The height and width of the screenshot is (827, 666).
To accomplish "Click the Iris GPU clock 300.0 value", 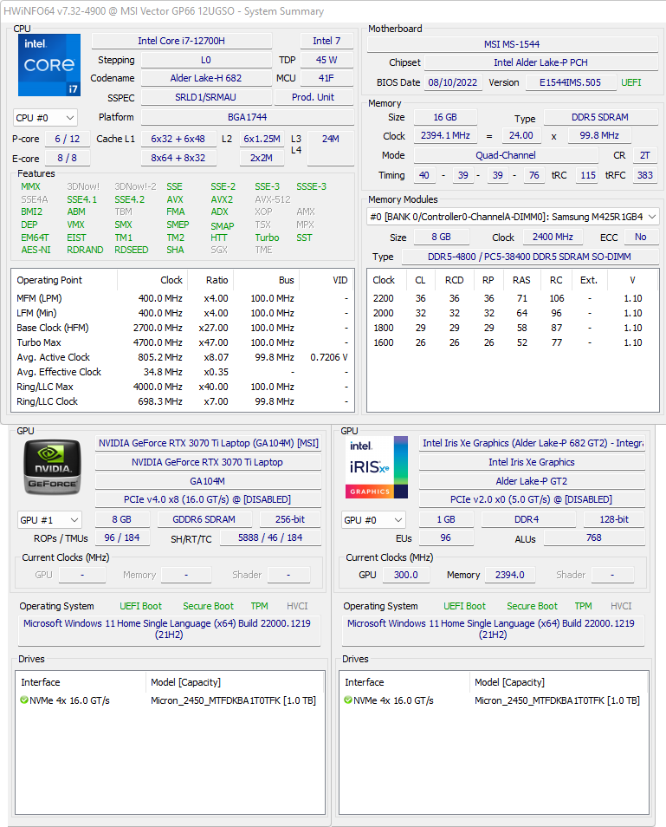I will [x=405, y=575].
